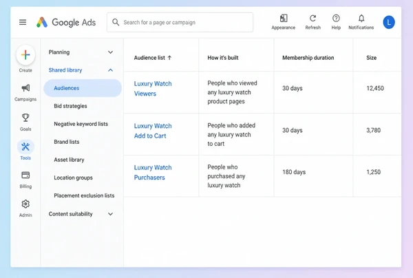Viewport: 413px width, 278px height.
Task: Click the sort arrow beside Audience list
Action: point(169,58)
